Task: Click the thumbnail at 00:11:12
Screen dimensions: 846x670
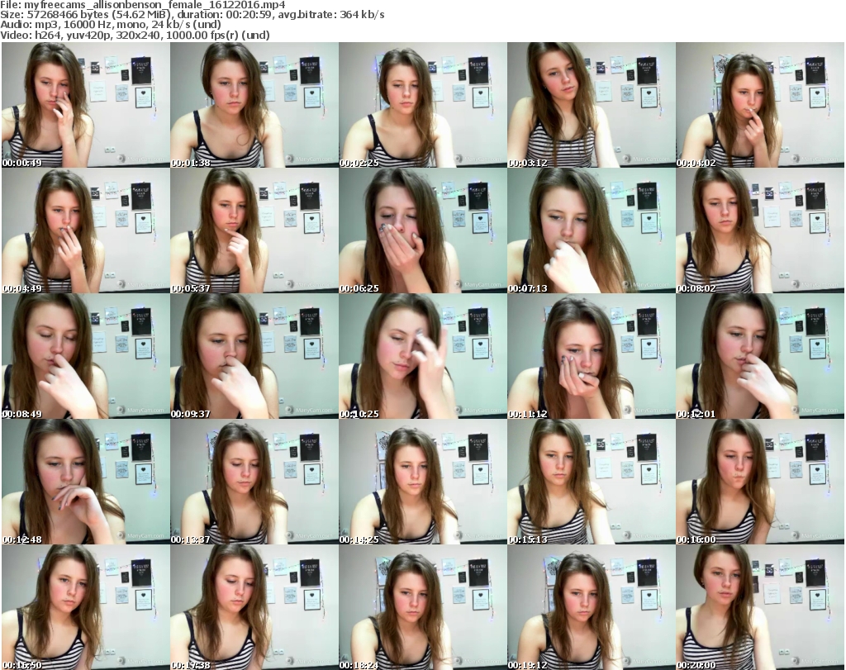Action: 591,356
